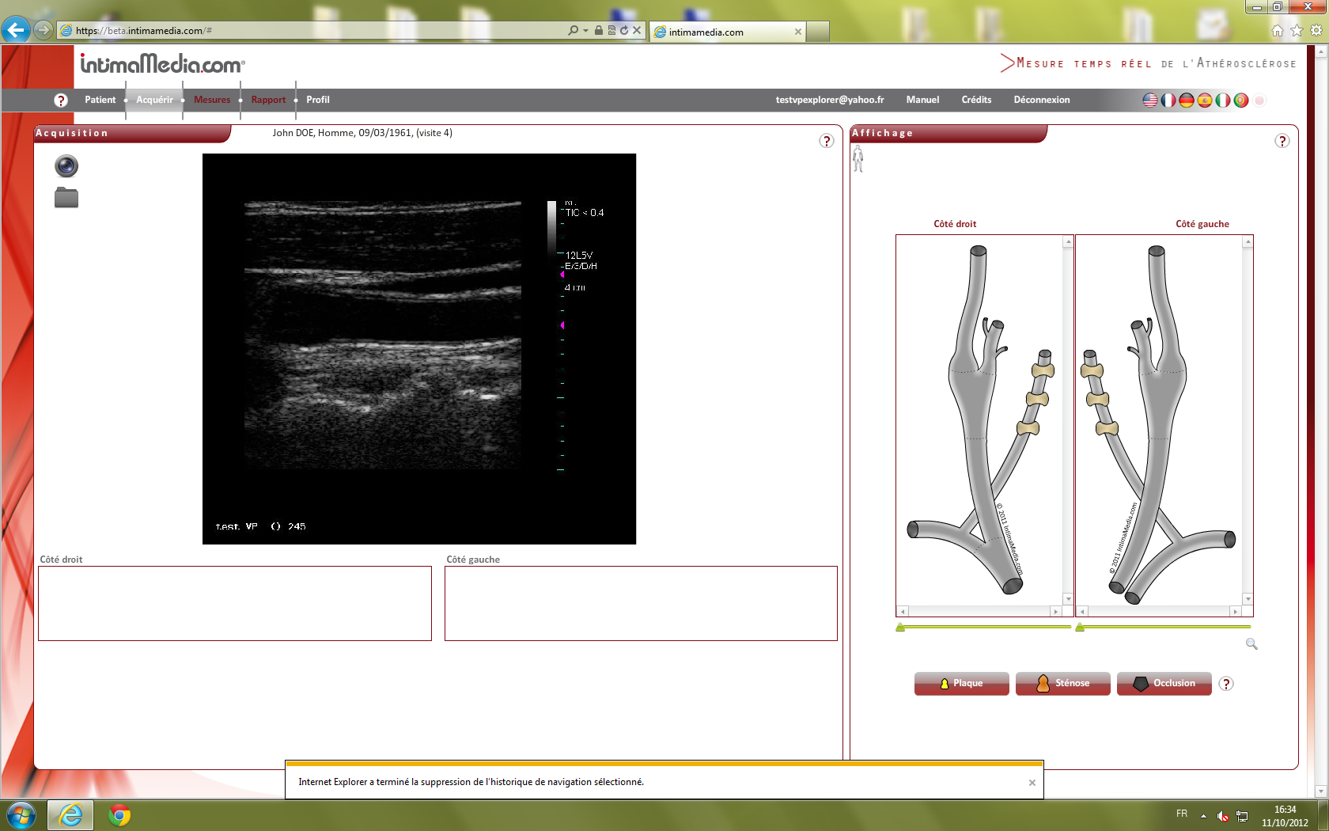Click the magnifier zoom icon under diagrams

[1251, 644]
